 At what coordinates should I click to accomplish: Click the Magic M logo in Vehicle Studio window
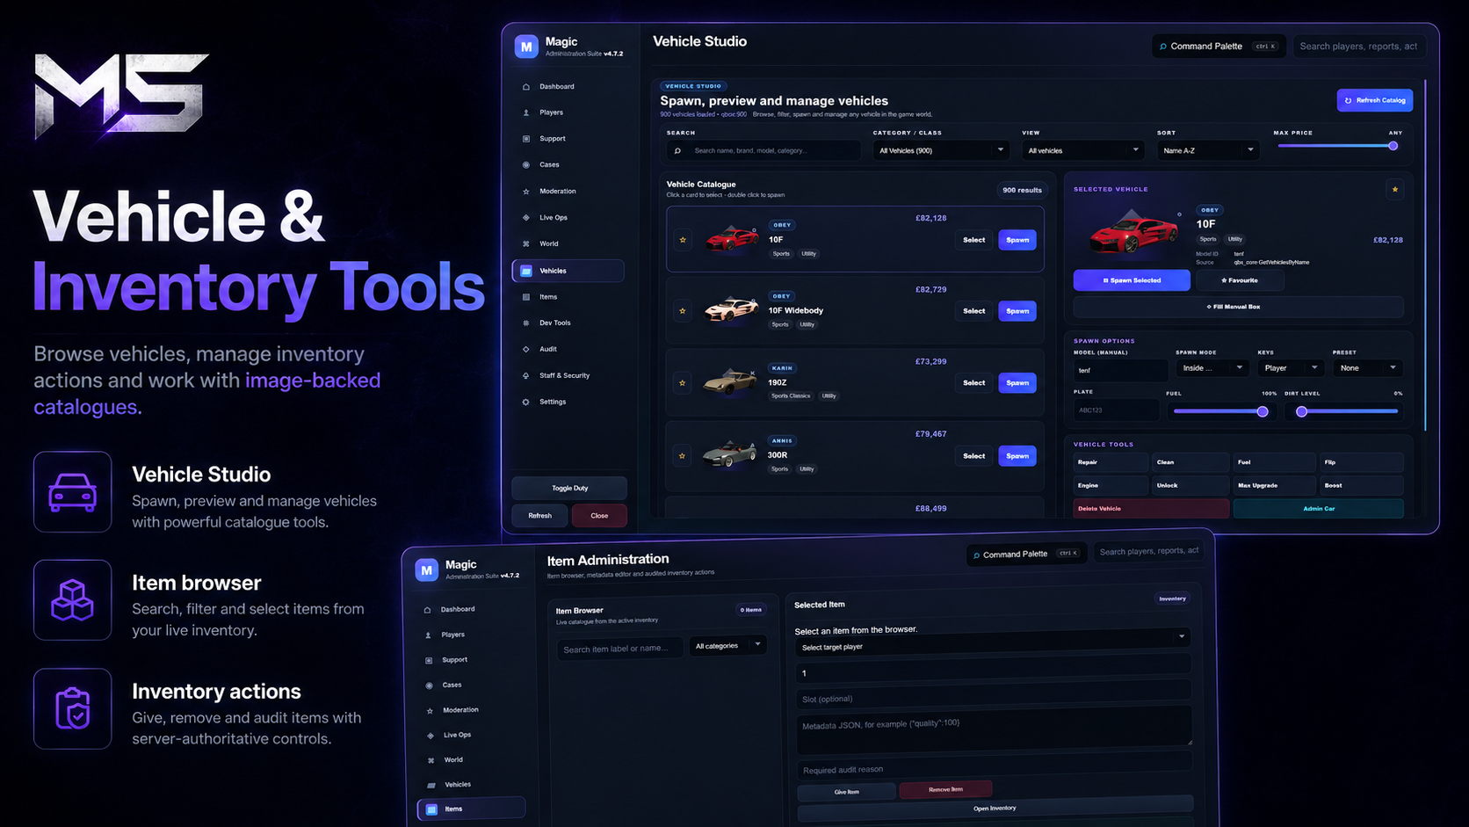click(526, 47)
